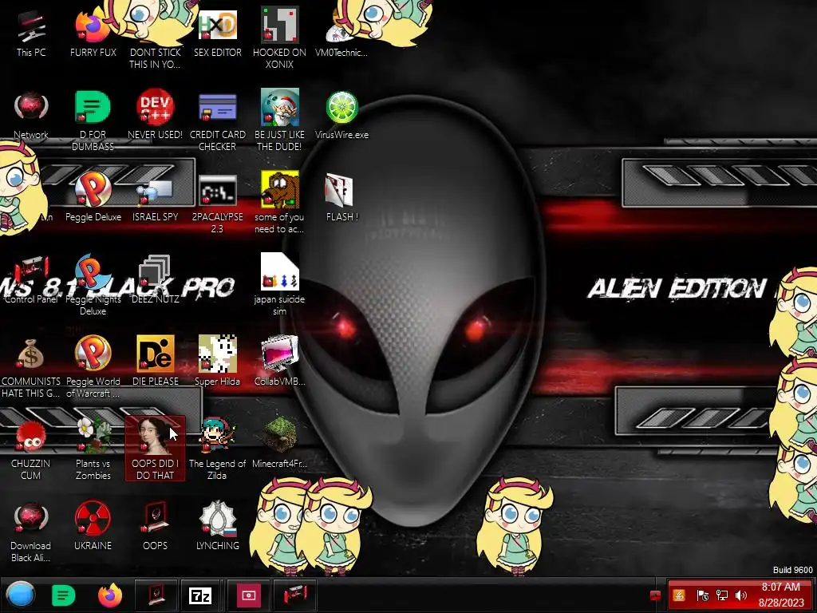
Task: Open the clock showing 8:07 AM
Action: click(x=780, y=595)
